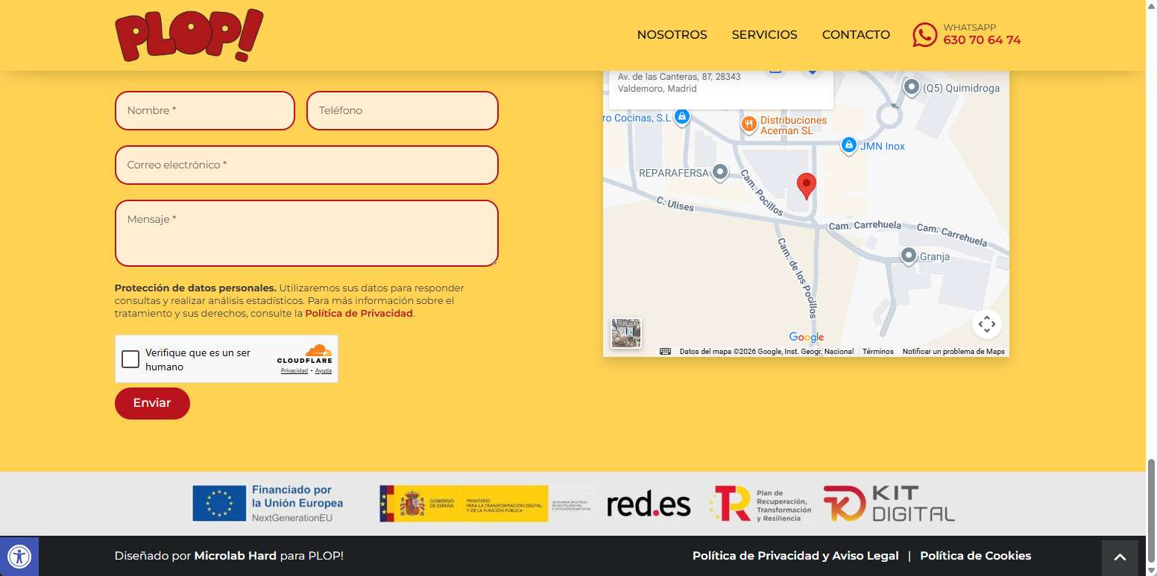Click the Correo electrónico input field

[x=306, y=165]
